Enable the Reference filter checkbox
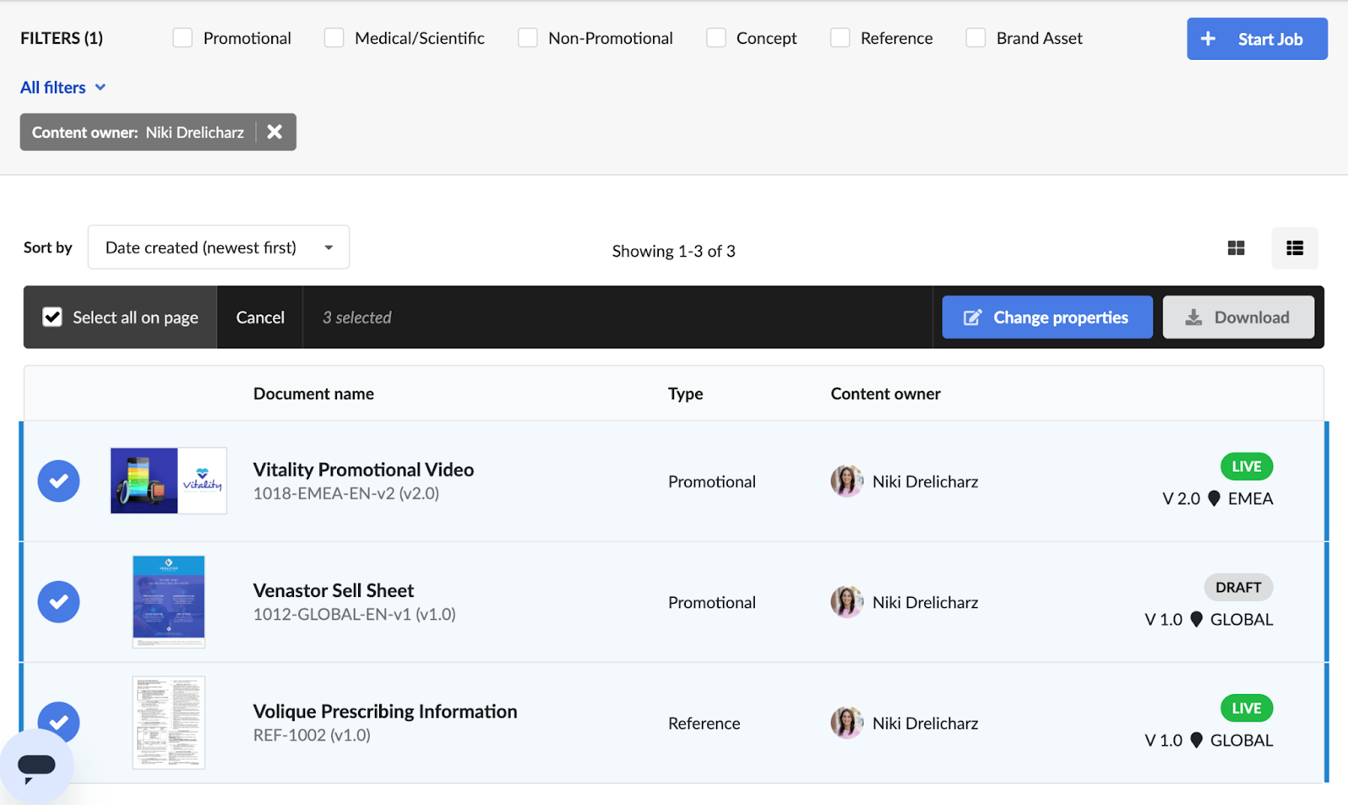Viewport: 1348px width, 805px height. 840,38
